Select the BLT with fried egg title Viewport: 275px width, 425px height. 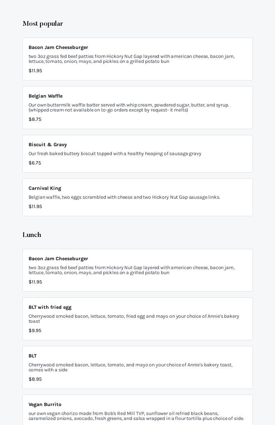(x=50, y=307)
